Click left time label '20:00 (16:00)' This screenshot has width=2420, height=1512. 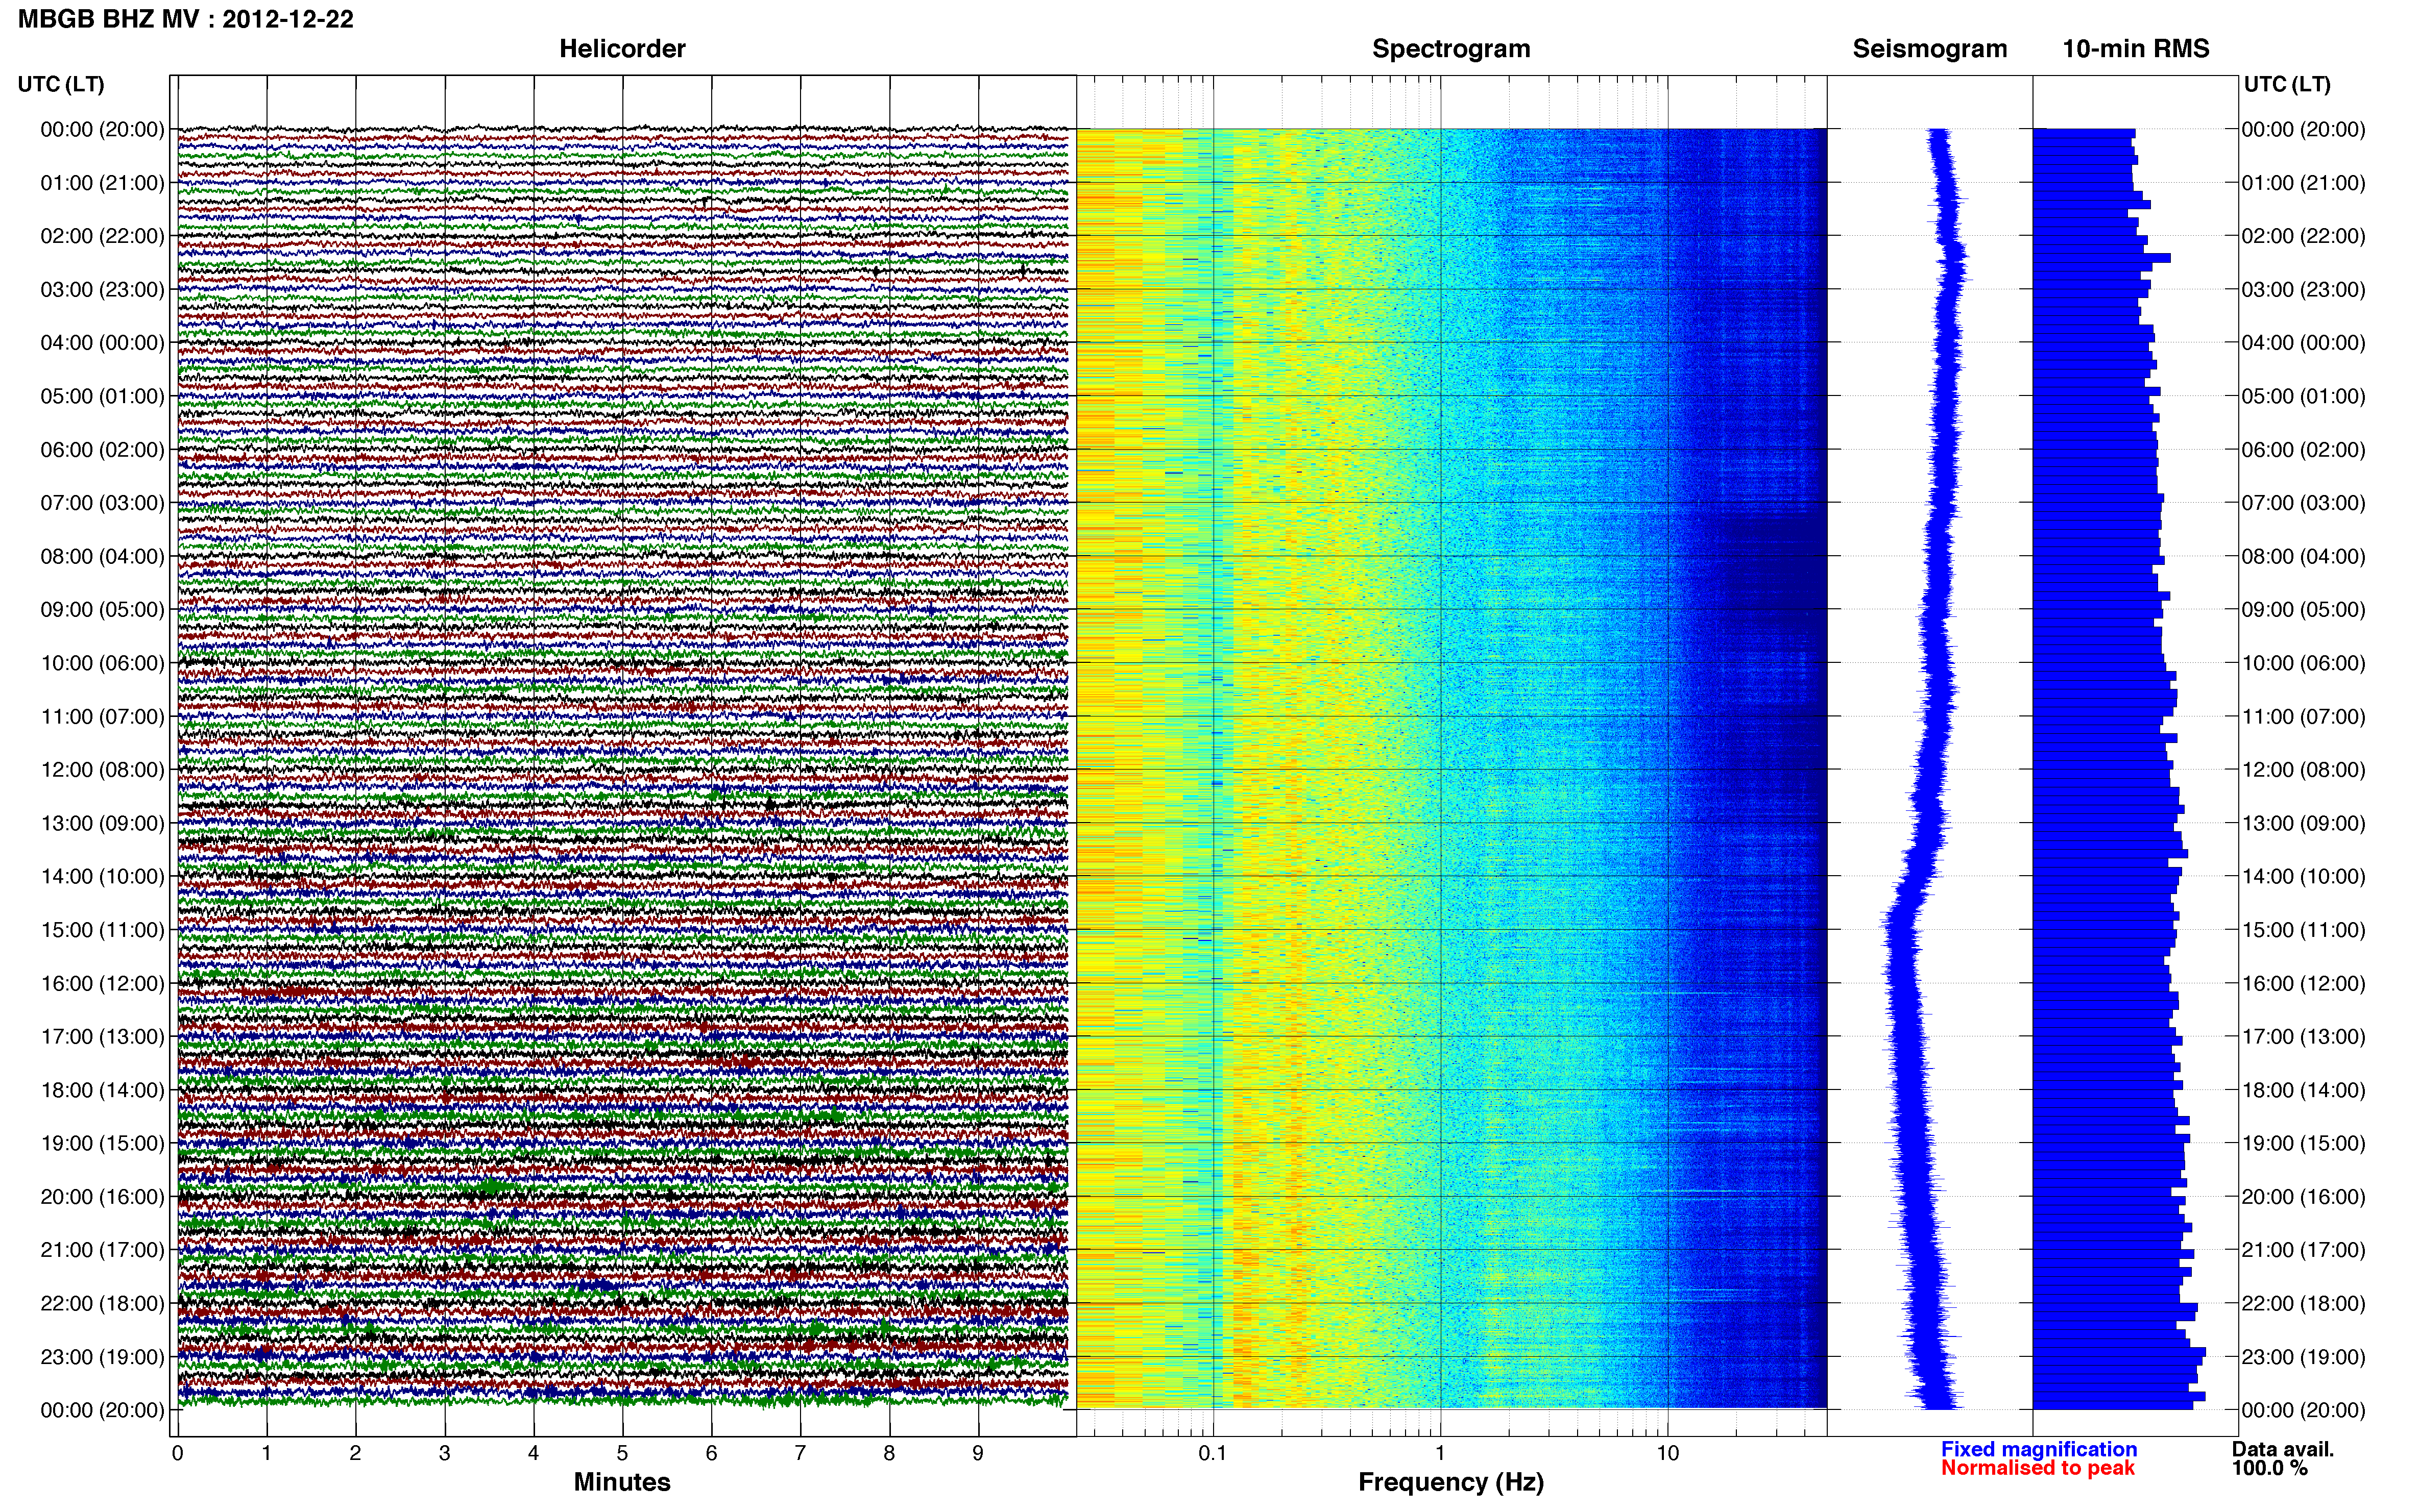[102, 1197]
